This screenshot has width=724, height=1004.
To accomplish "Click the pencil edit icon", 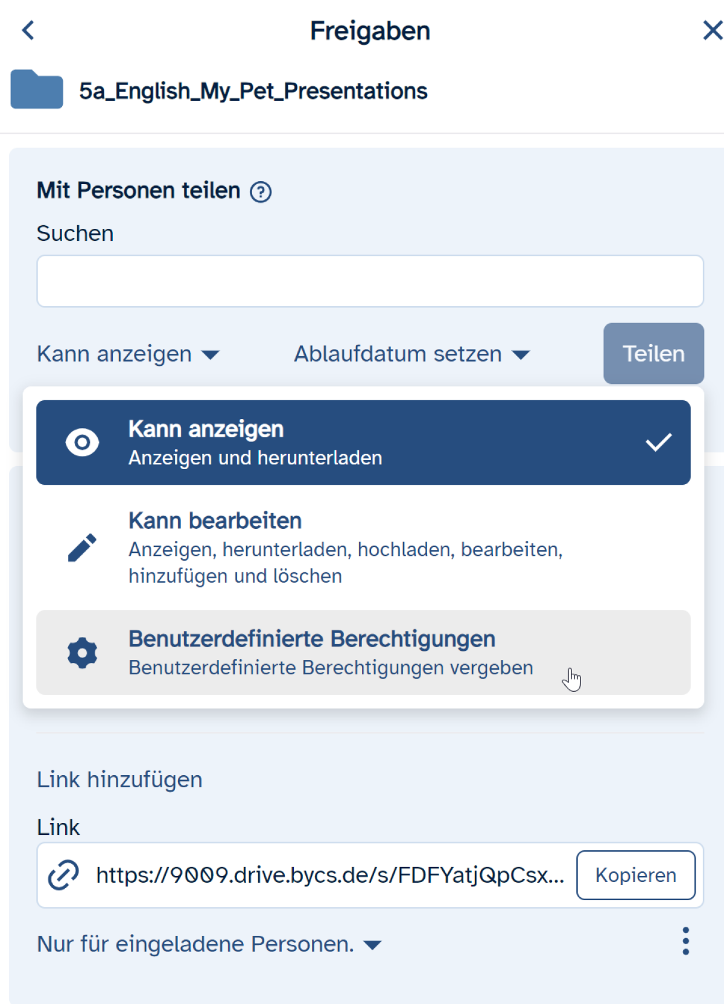I will (x=83, y=548).
